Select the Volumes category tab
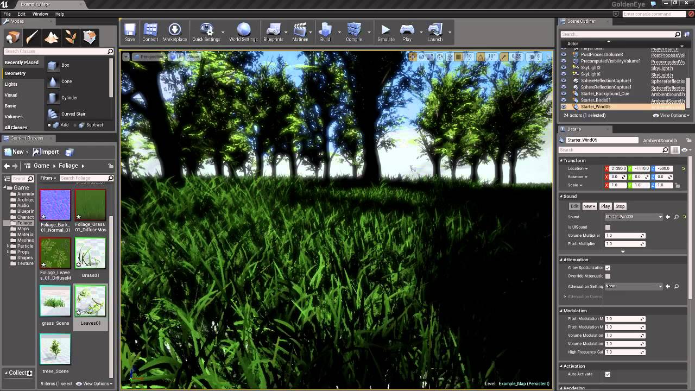 click(14, 117)
